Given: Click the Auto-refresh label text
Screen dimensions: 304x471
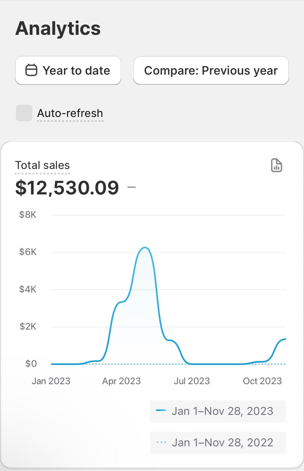Looking at the screenshot, I should pyautogui.click(x=70, y=113).
